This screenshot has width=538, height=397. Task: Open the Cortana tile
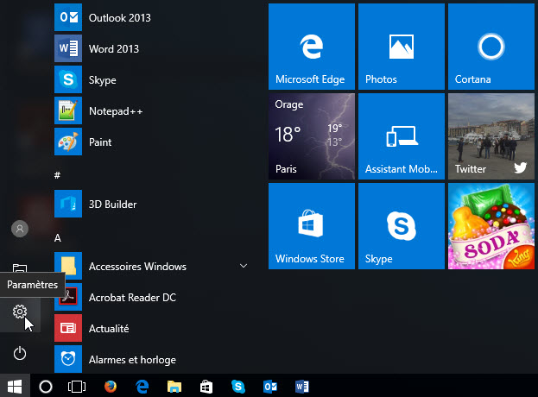pos(491,47)
